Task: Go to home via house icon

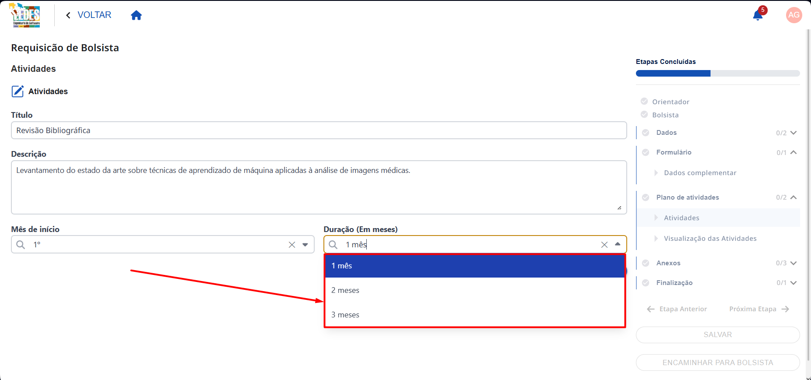Action: [x=136, y=15]
